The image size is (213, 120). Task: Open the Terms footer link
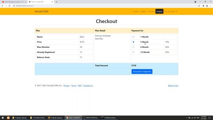[74, 86]
